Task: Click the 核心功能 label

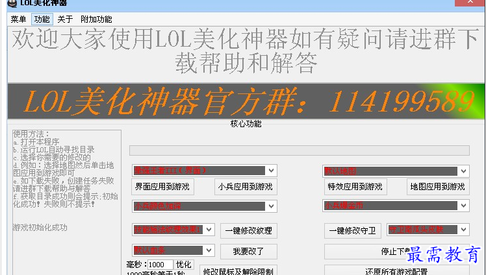Action: [246, 124]
